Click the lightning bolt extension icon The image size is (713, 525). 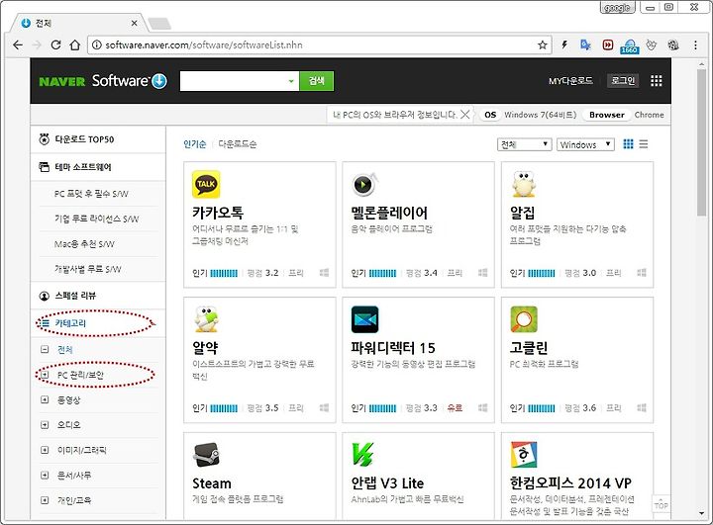click(x=564, y=44)
